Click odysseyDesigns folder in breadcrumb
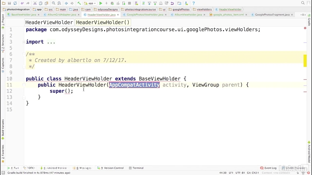The width and height of the screenshot is (312, 175). (106, 9)
